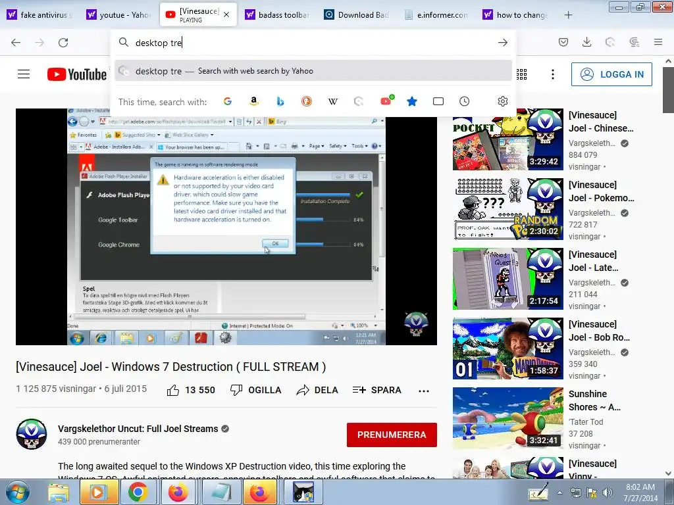Search this time with Bing icon
The image size is (674, 505).
pos(280,101)
